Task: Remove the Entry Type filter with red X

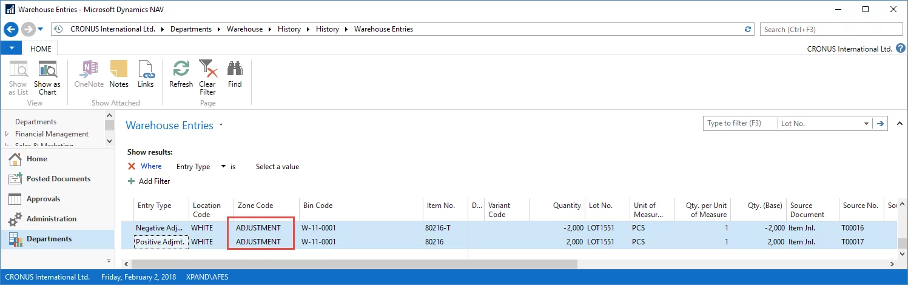Action: tap(132, 166)
